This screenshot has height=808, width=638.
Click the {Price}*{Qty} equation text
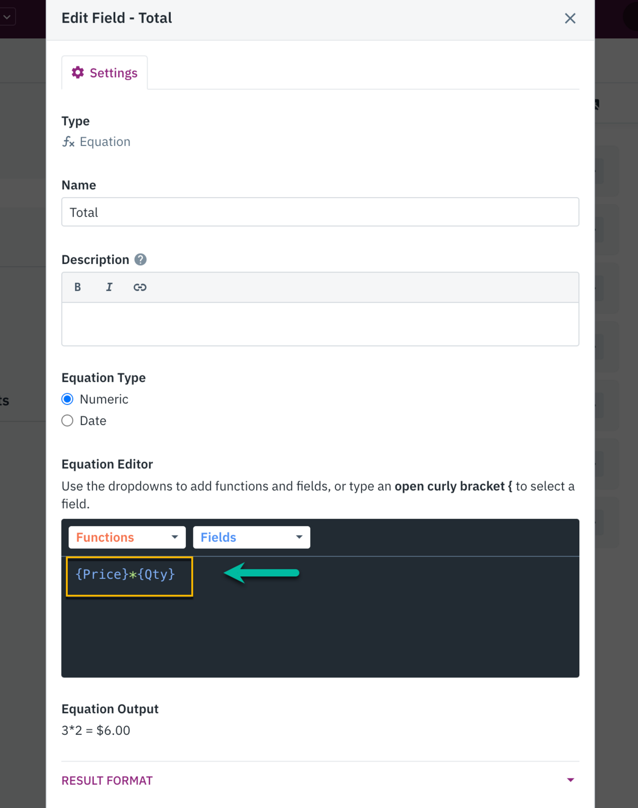[x=126, y=574]
